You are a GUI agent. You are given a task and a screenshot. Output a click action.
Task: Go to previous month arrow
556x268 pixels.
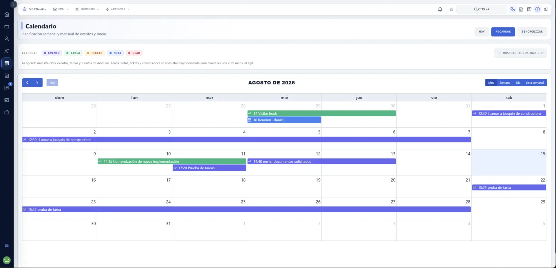(27, 82)
